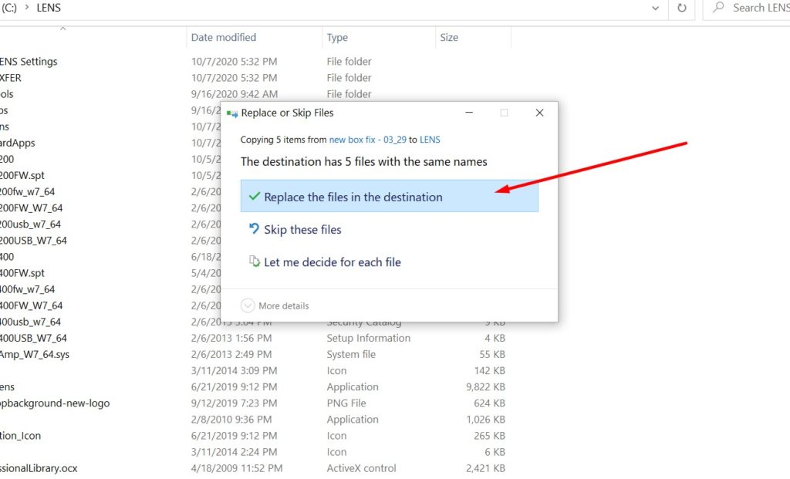Click the Replace or Skip Files title icon
The height and width of the screenshot is (479, 790).
coord(232,113)
